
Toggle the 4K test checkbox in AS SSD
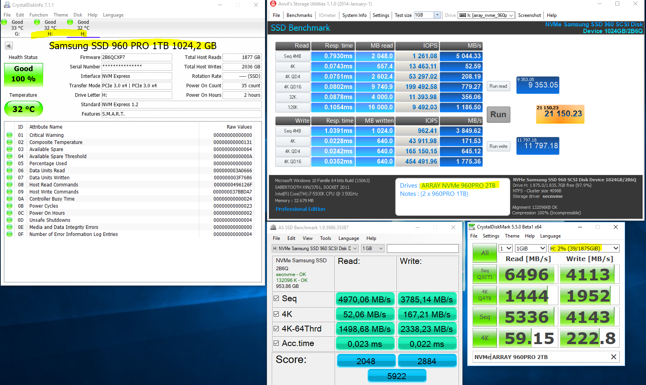click(276, 314)
